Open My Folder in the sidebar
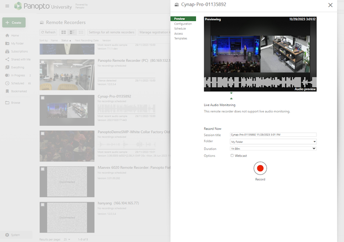The height and width of the screenshot is (242, 344). coord(15,44)
